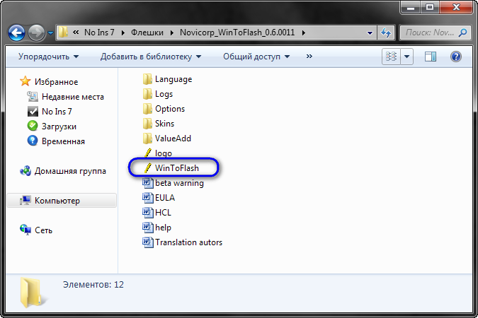Image resolution: width=478 pixels, height=318 pixels.
Task: Click the Forward navigation arrow button
Action: click(x=37, y=33)
